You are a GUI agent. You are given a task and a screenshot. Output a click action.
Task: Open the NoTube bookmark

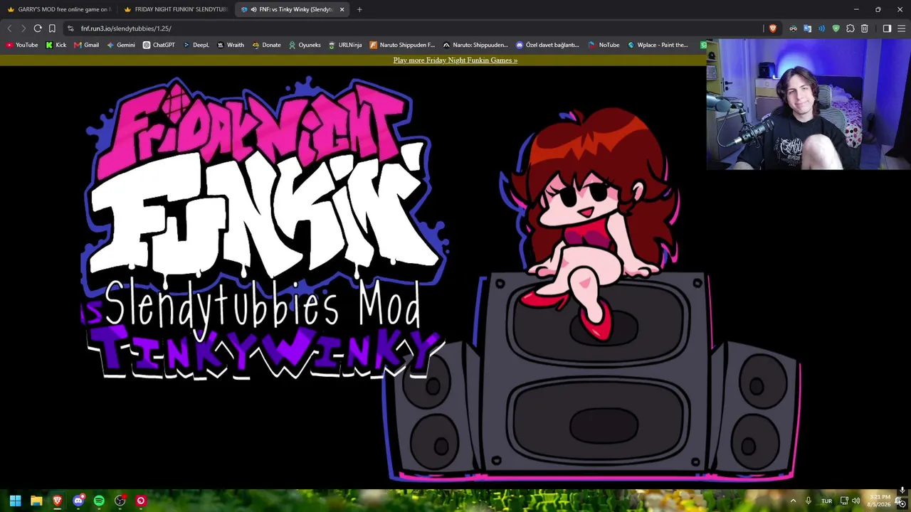pyautogui.click(x=603, y=45)
